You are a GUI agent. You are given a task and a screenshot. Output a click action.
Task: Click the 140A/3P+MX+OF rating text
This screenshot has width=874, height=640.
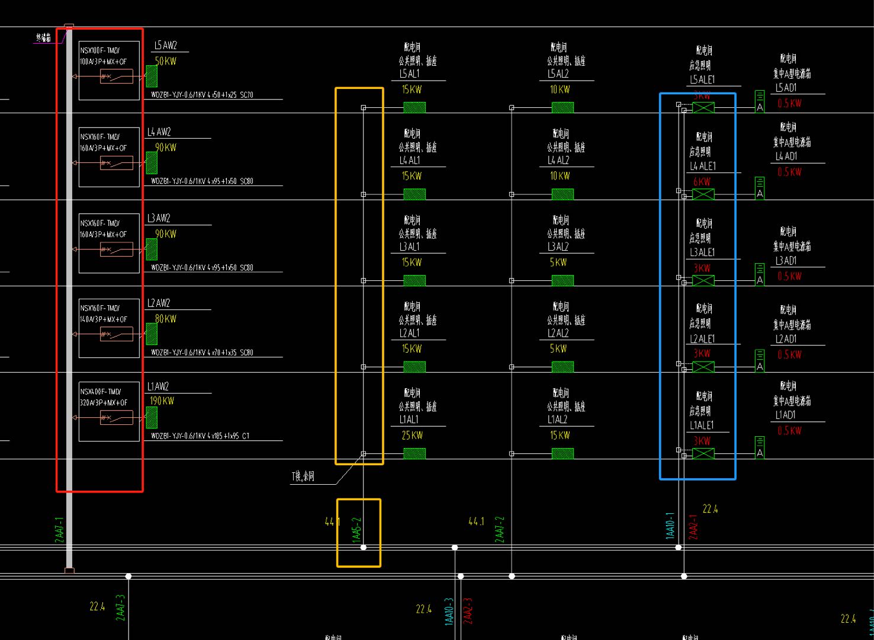104,319
